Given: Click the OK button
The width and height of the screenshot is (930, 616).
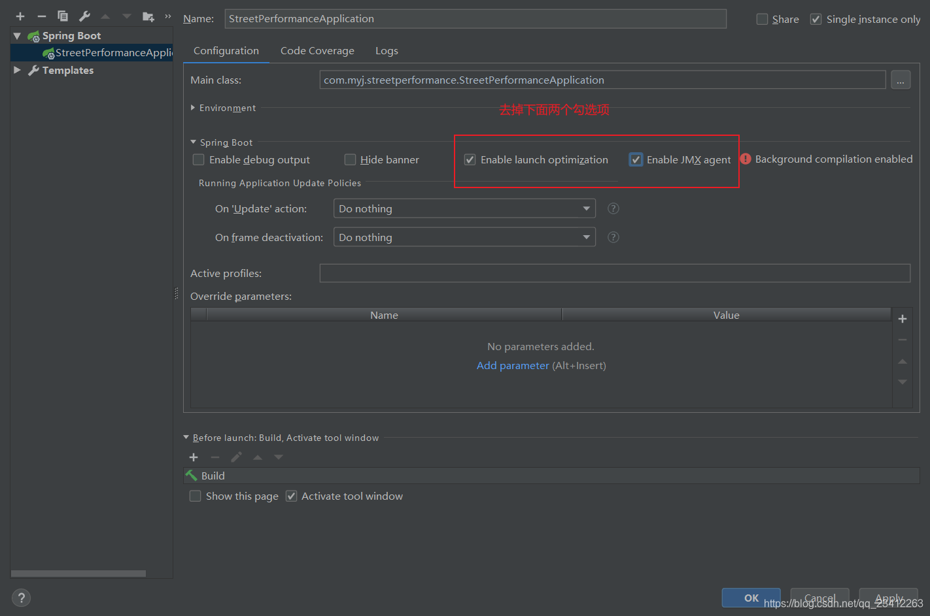Looking at the screenshot, I should [x=751, y=598].
